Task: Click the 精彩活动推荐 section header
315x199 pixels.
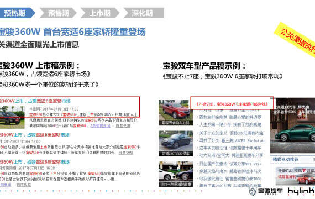Action: coord(286,159)
